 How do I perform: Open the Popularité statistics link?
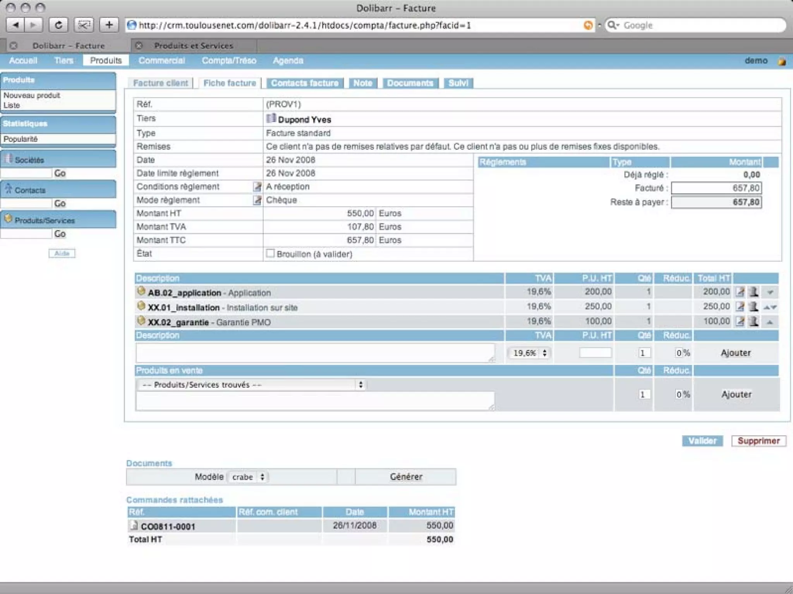21,139
